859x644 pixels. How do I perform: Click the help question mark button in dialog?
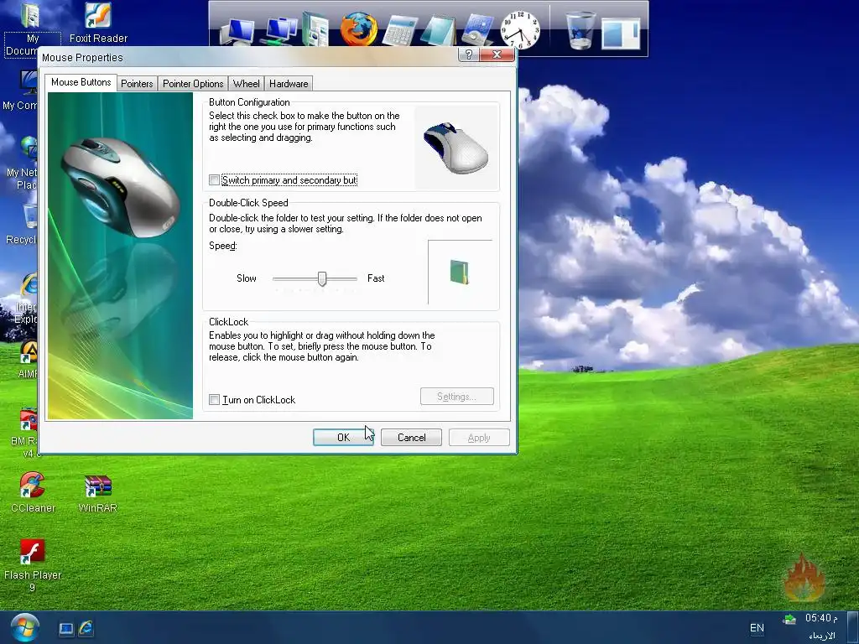pyautogui.click(x=468, y=55)
